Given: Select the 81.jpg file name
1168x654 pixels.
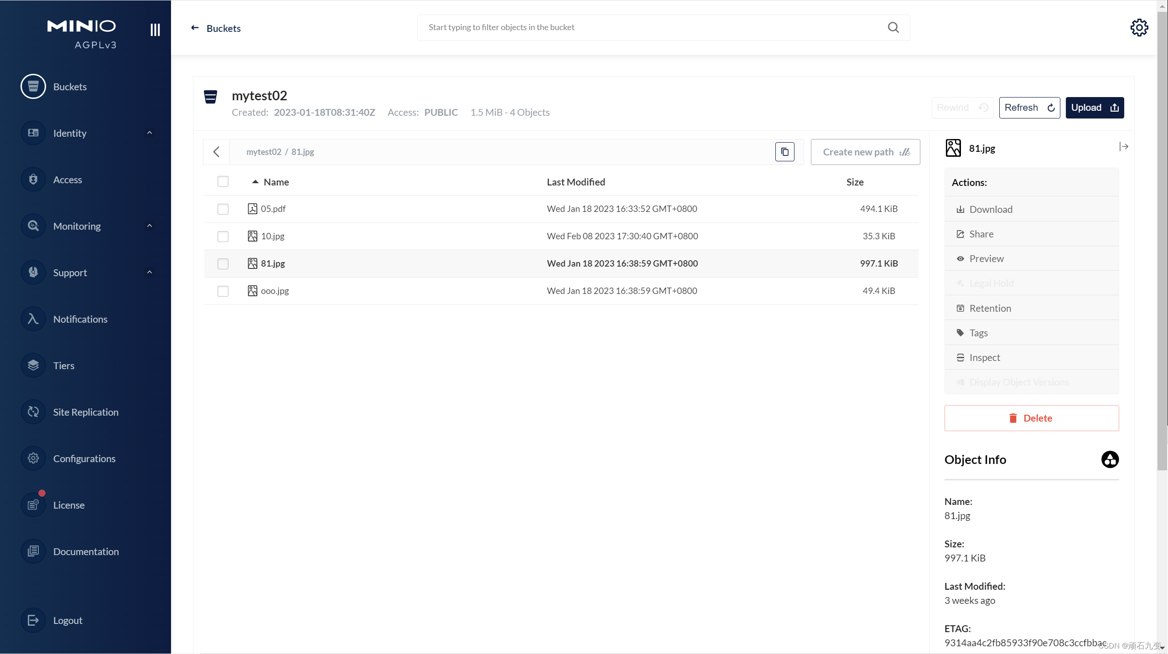Looking at the screenshot, I should click(273, 263).
